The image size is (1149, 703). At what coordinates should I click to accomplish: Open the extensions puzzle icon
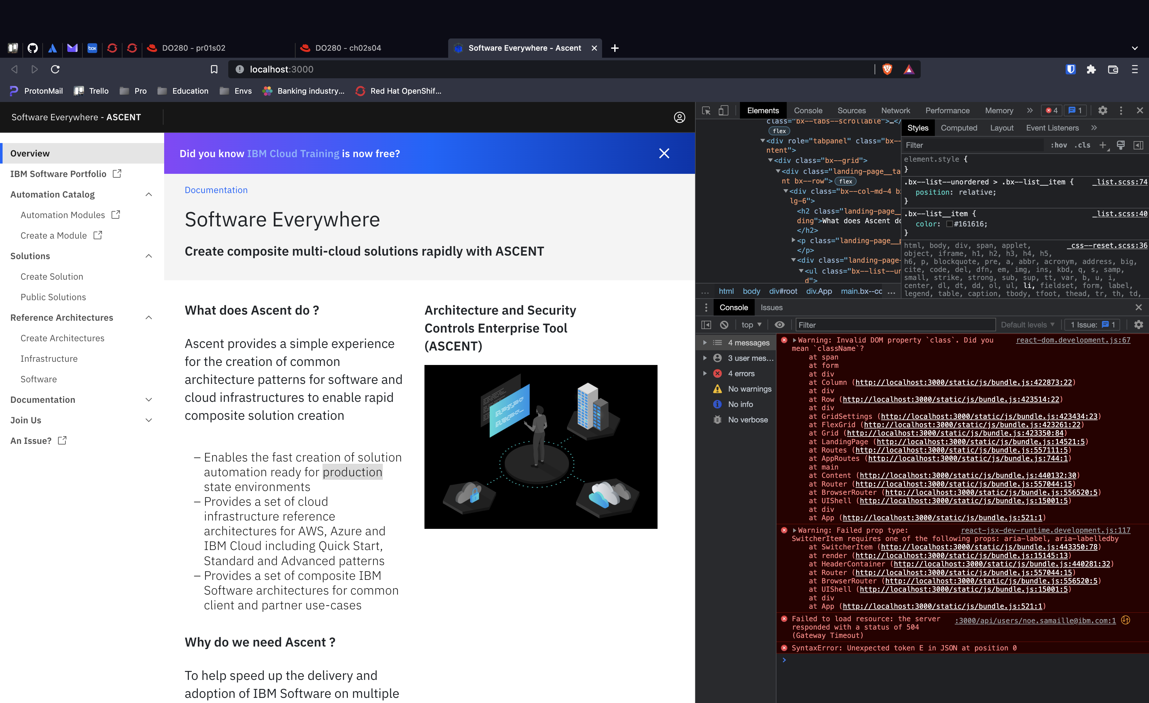pyautogui.click(x=1091, y=70)
